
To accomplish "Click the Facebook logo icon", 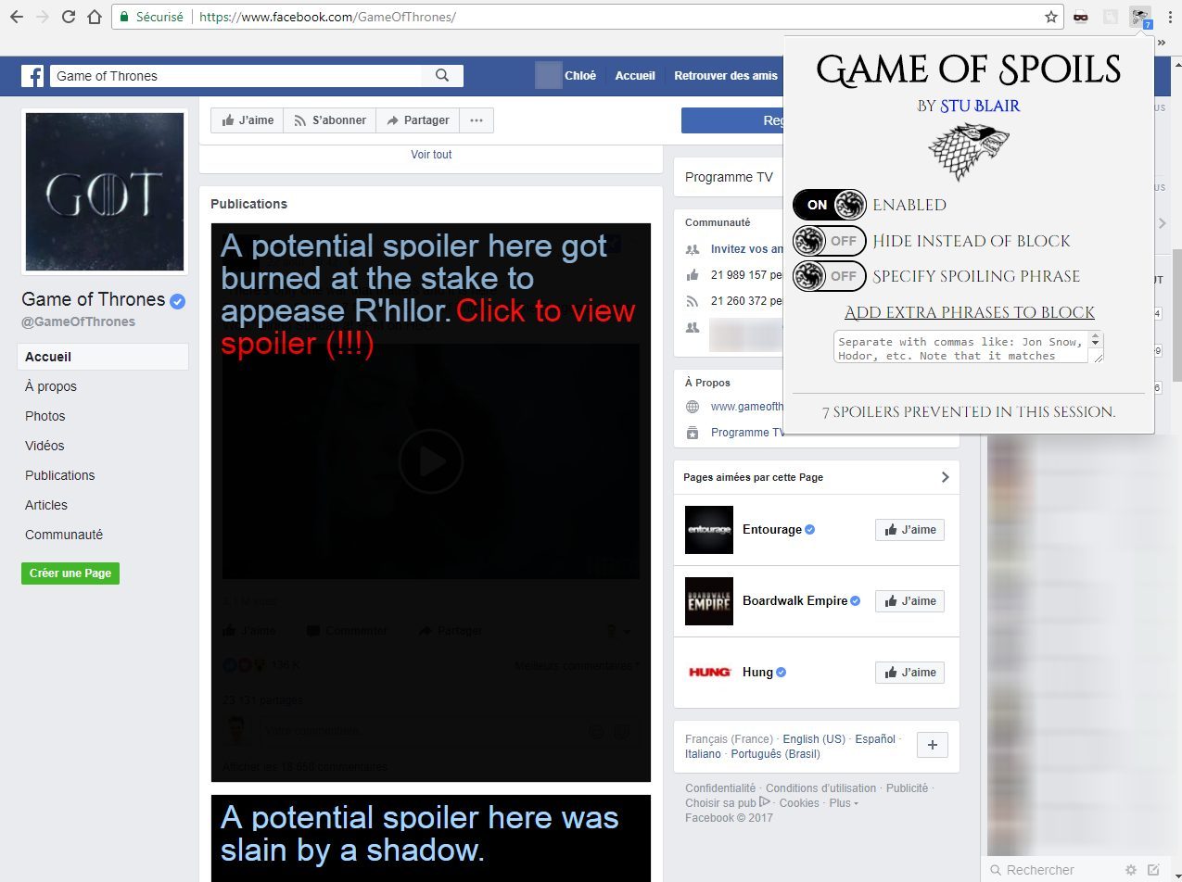I will click(x=32, y=76).
